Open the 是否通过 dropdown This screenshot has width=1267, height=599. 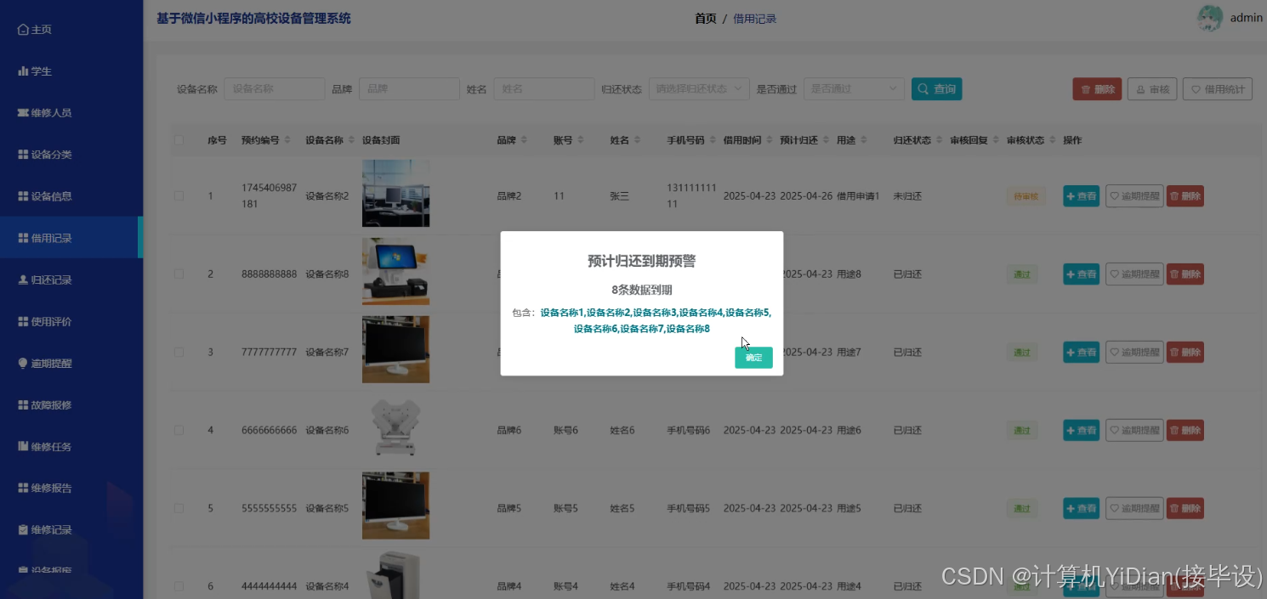(854, 88)
